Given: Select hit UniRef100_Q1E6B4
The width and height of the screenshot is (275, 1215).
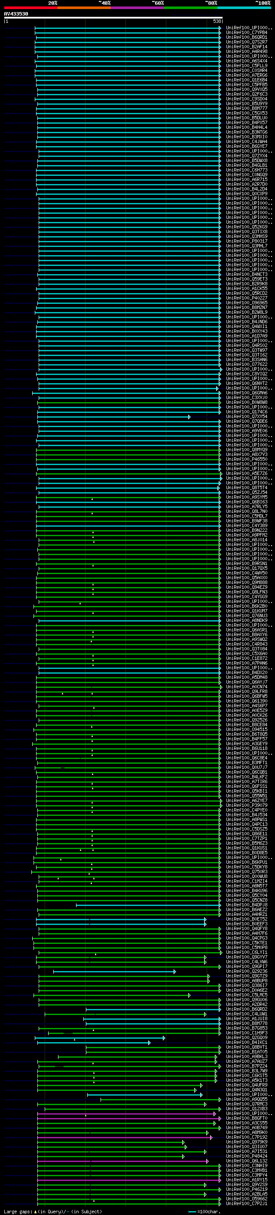Looking at the screenshot, I should (247, 80).
